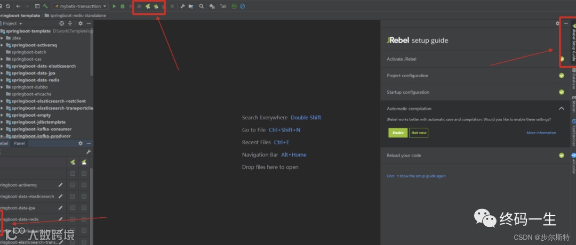Locate current file in Project view
This screenshot has height=245, width=576.
tap(62, 23)
